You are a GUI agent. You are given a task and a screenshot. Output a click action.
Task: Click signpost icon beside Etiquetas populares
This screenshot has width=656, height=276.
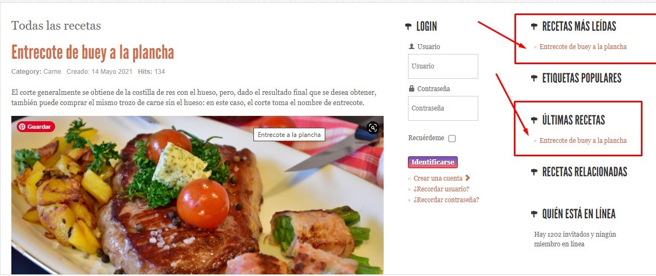[534, 79]
